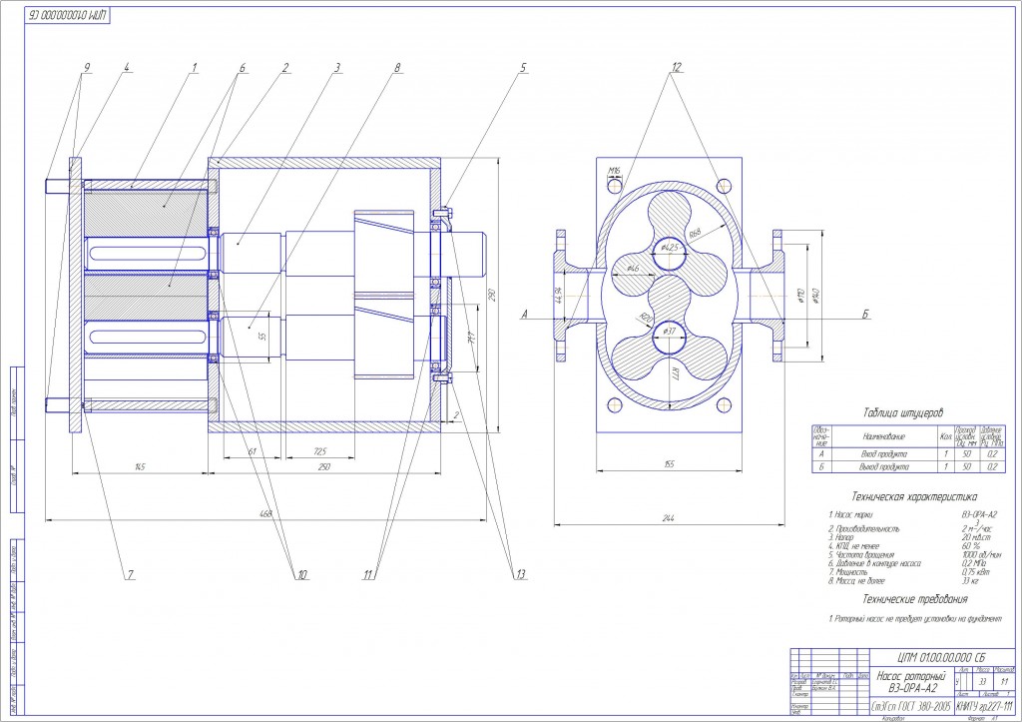Click the part callout number 10

point(301,574)
